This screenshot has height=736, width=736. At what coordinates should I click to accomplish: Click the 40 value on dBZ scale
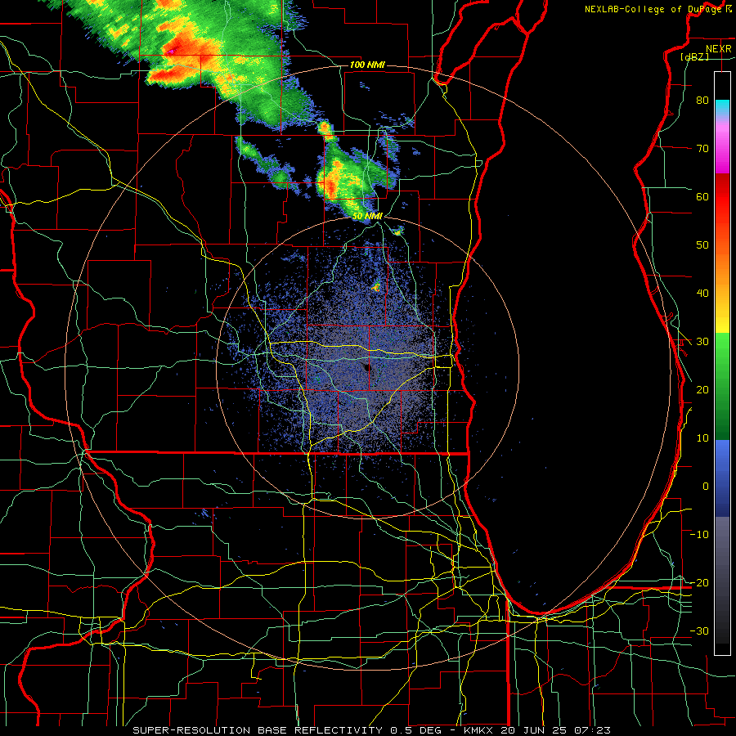pos(702,294)
